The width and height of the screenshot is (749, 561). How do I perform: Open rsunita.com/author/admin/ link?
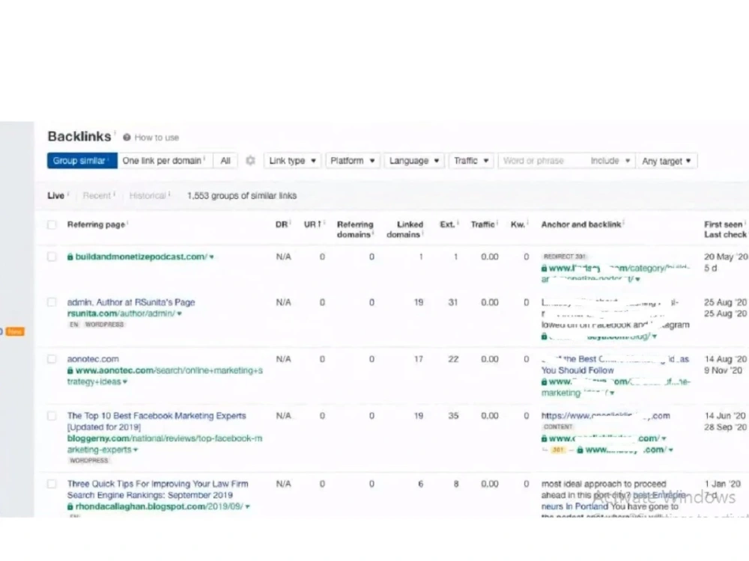click(121, 313)
